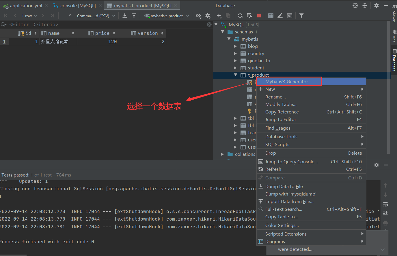
Task: Expand the blog table node
Action: 235,46
